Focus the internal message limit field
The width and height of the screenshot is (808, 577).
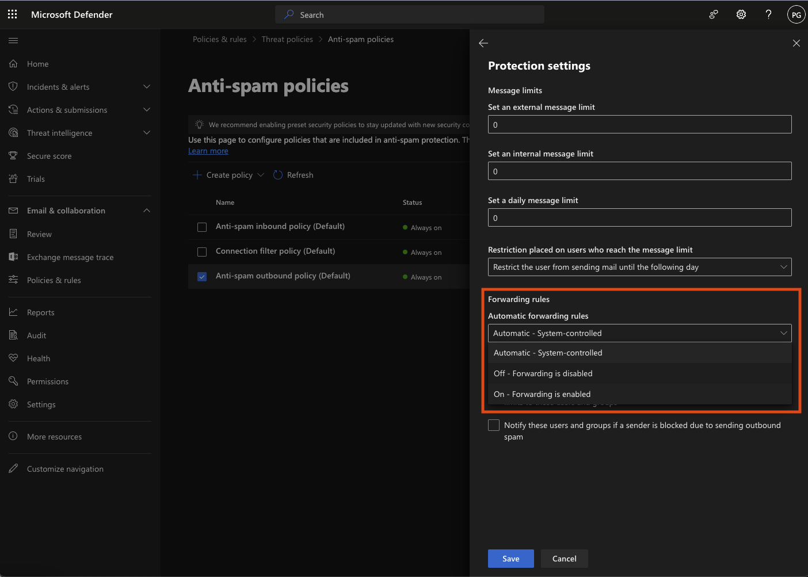639,171
